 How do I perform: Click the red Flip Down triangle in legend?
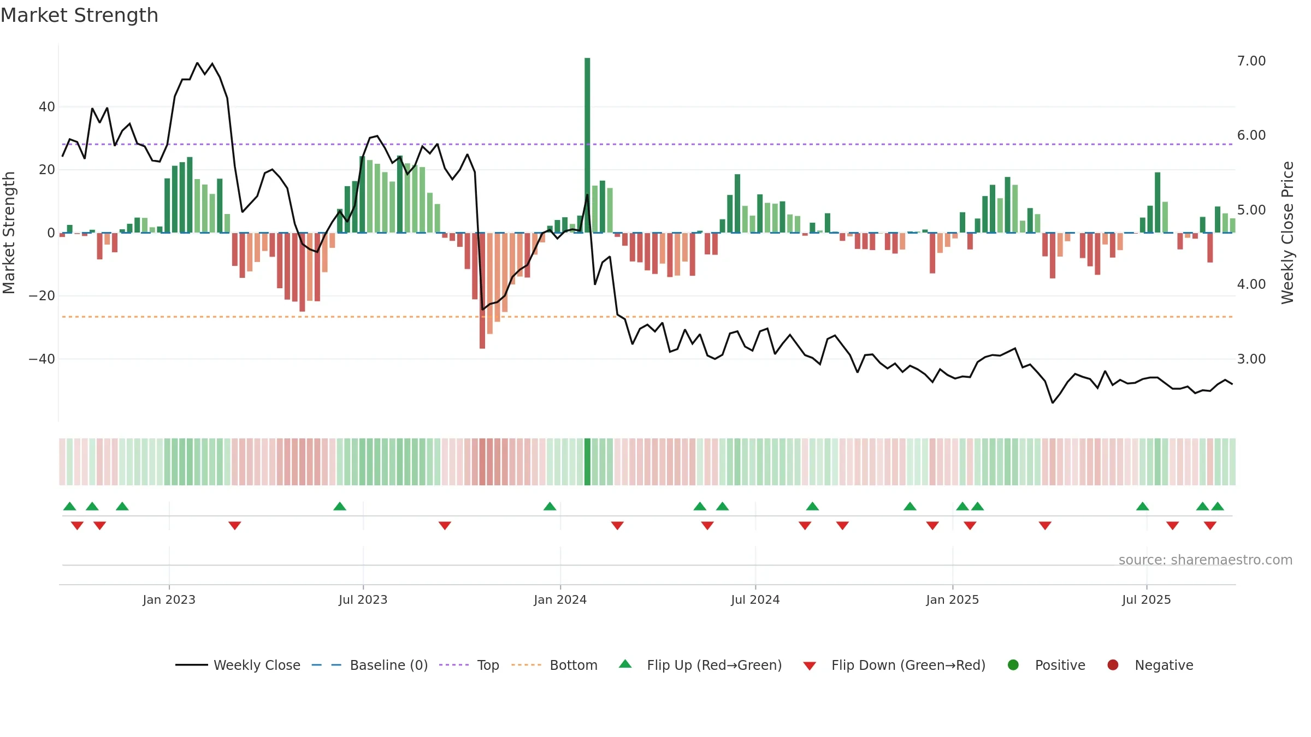(810, 666)
